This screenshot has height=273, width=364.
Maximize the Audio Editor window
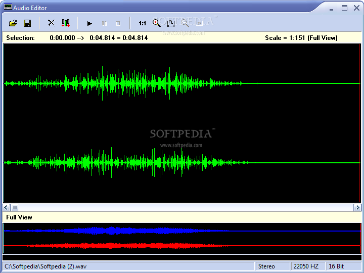click(344, 8)
